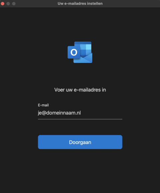The height and width of the screenshot is (193, 160).
Task: Click the Outlook logo icon
Action: click(x=80, y=52)
